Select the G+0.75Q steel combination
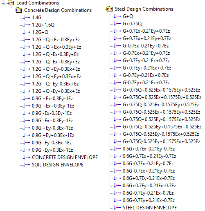 pyautogui.click(x=132, y=24)
